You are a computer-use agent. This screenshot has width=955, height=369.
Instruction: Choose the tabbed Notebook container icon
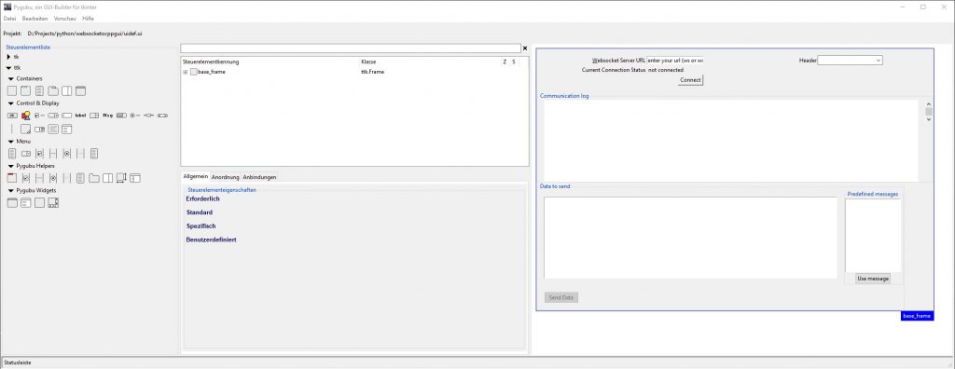(53, 90)
